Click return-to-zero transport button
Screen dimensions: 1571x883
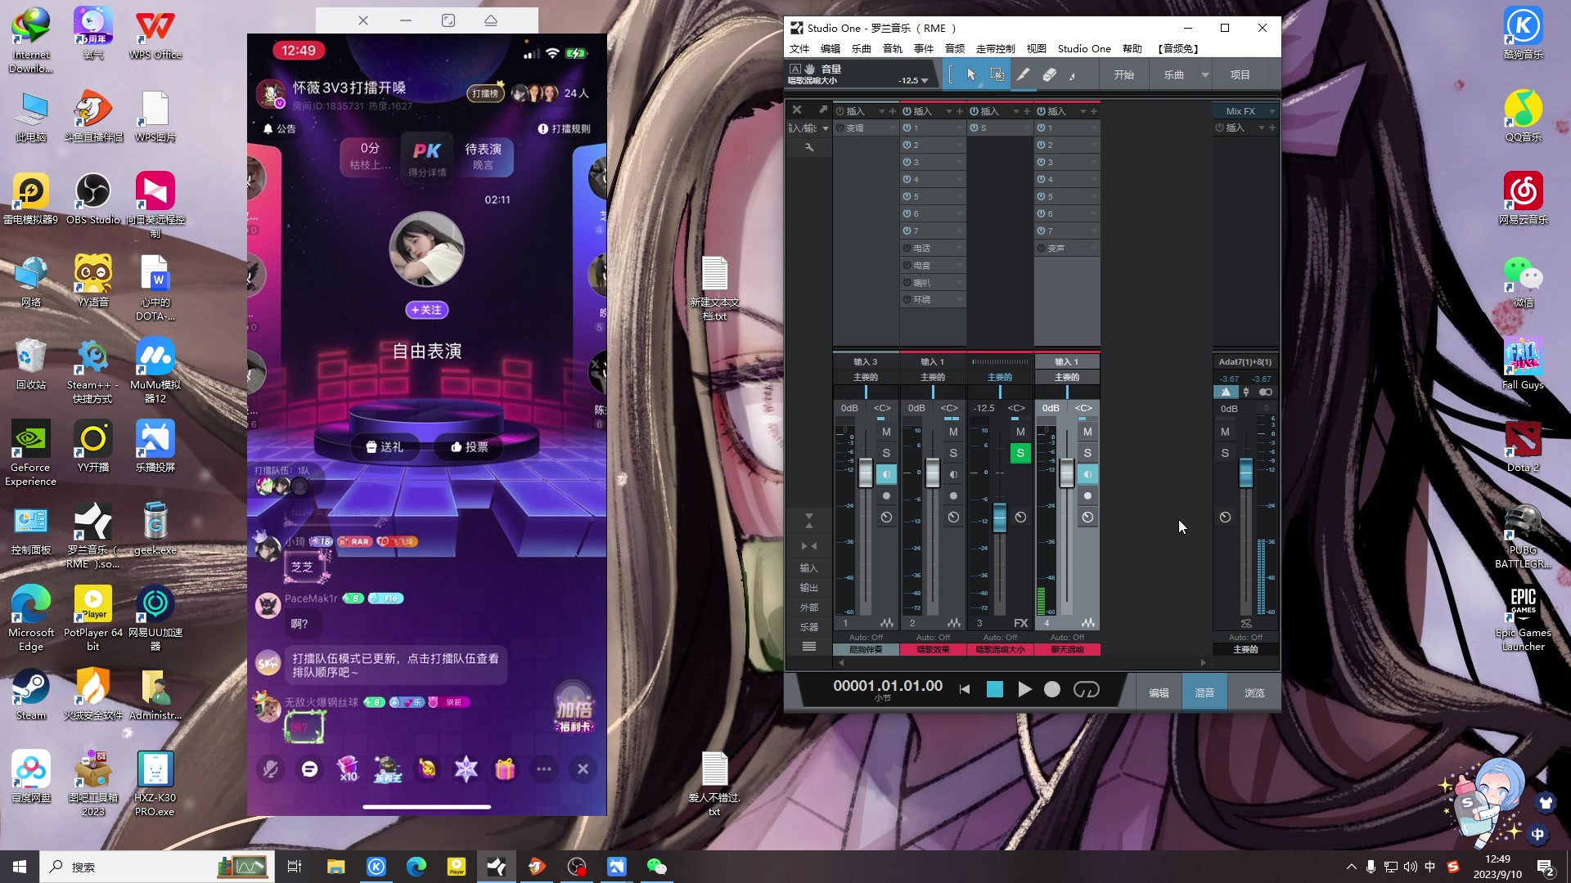(965, 689)
